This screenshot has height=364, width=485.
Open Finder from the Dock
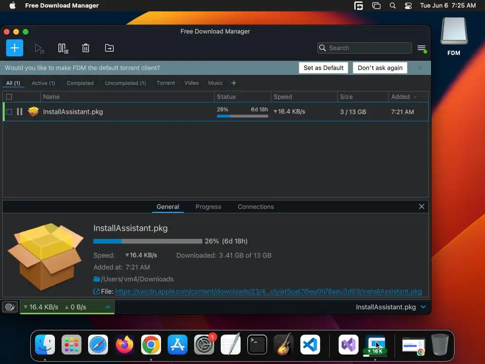(45, 345)
